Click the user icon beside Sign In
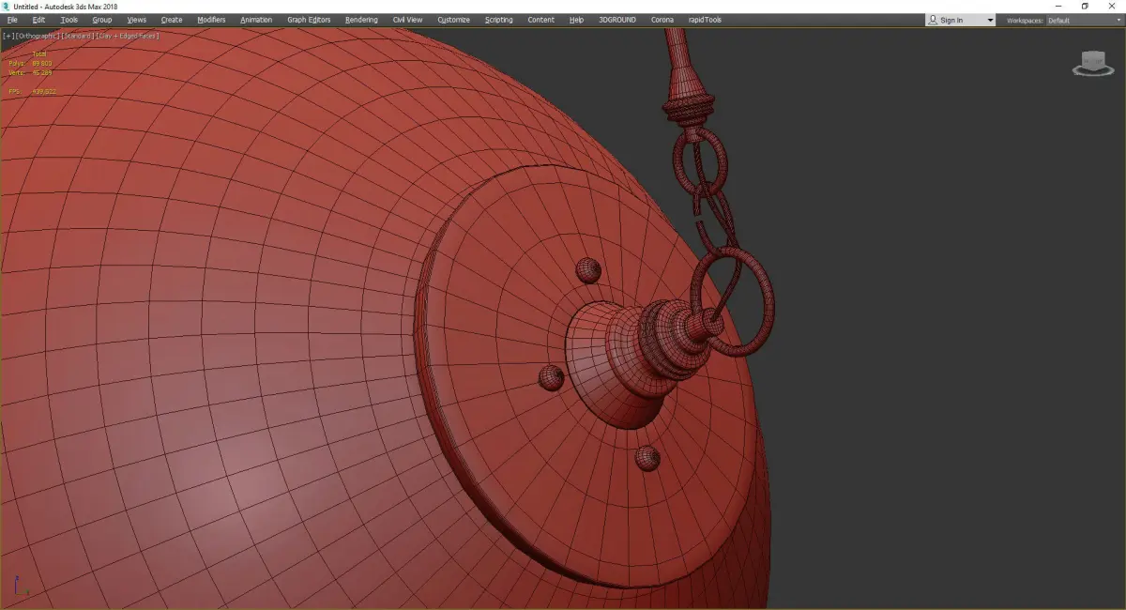The image size is (1126, 610). point(933,20)
